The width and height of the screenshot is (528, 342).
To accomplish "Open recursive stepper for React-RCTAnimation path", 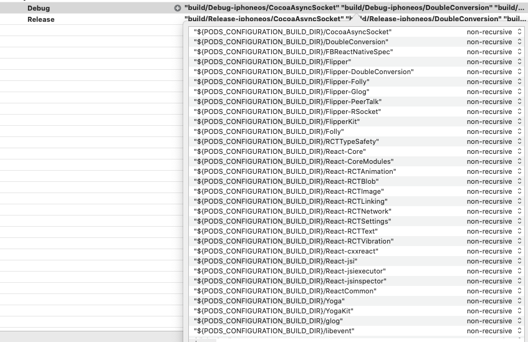I will (x=519, y=172).
